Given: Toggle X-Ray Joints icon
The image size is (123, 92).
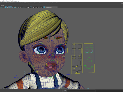Looking at the screenshot, I should click(x=30, y=7).
